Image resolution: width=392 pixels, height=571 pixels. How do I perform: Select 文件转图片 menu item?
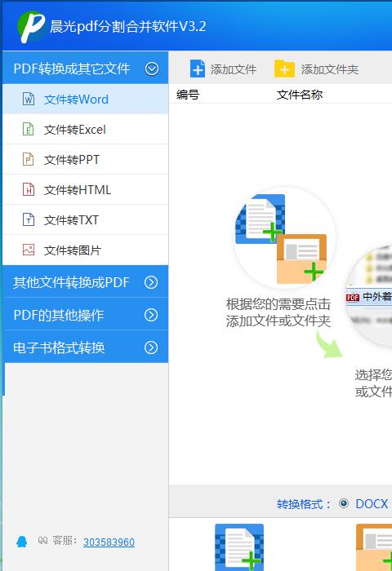pos(85,250)
